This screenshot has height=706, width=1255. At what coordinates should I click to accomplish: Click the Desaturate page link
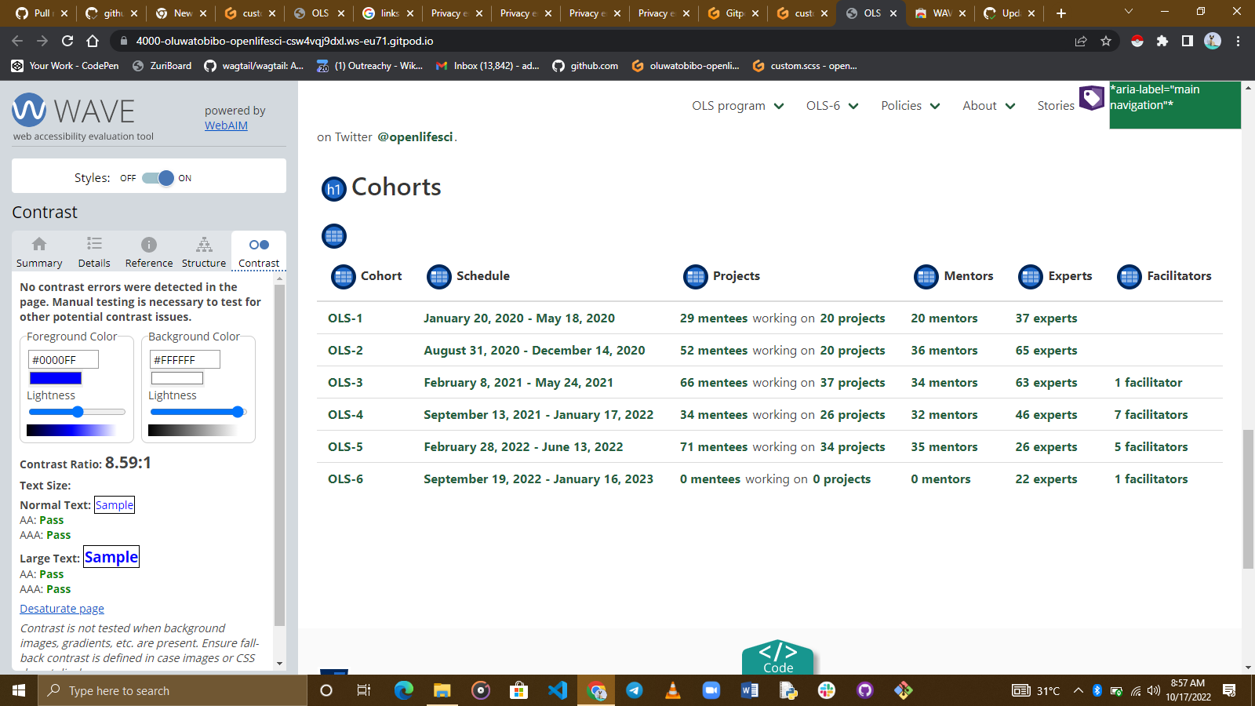pyautogui.click(x=62, y=609)
